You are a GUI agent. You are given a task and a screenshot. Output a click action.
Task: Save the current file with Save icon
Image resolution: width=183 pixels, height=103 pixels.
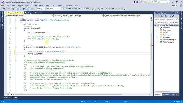click(21, 9)
